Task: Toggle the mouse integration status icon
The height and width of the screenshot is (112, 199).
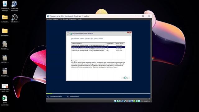Action: pos(137,101)
